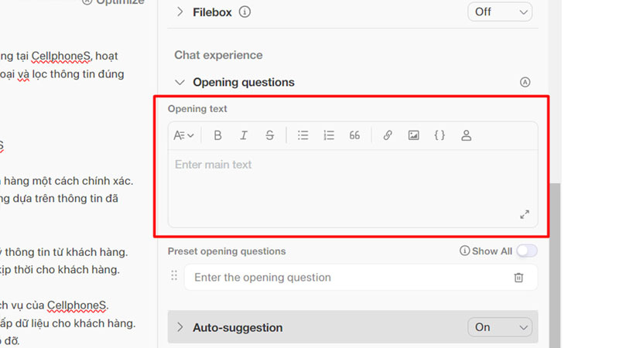Expand the Filebox section
This screenshot has width=619, height=348.
pyautogui.click(x=180, y=12)
